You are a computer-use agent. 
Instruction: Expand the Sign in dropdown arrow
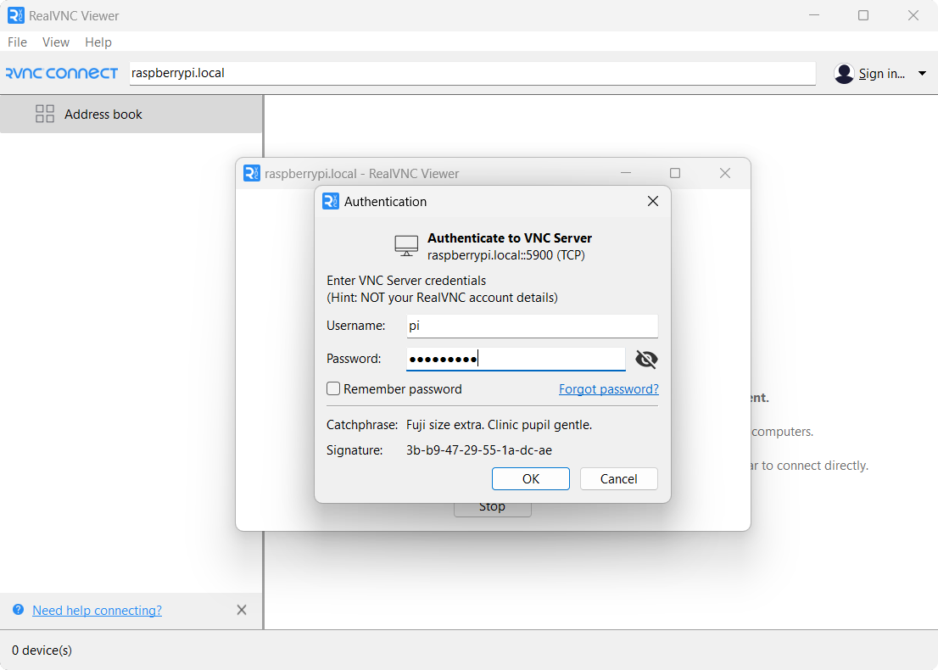point(922,74)
